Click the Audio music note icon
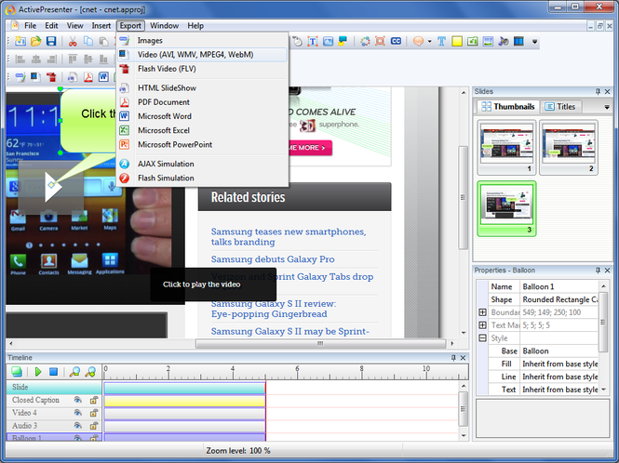 (x=504, y=41)
